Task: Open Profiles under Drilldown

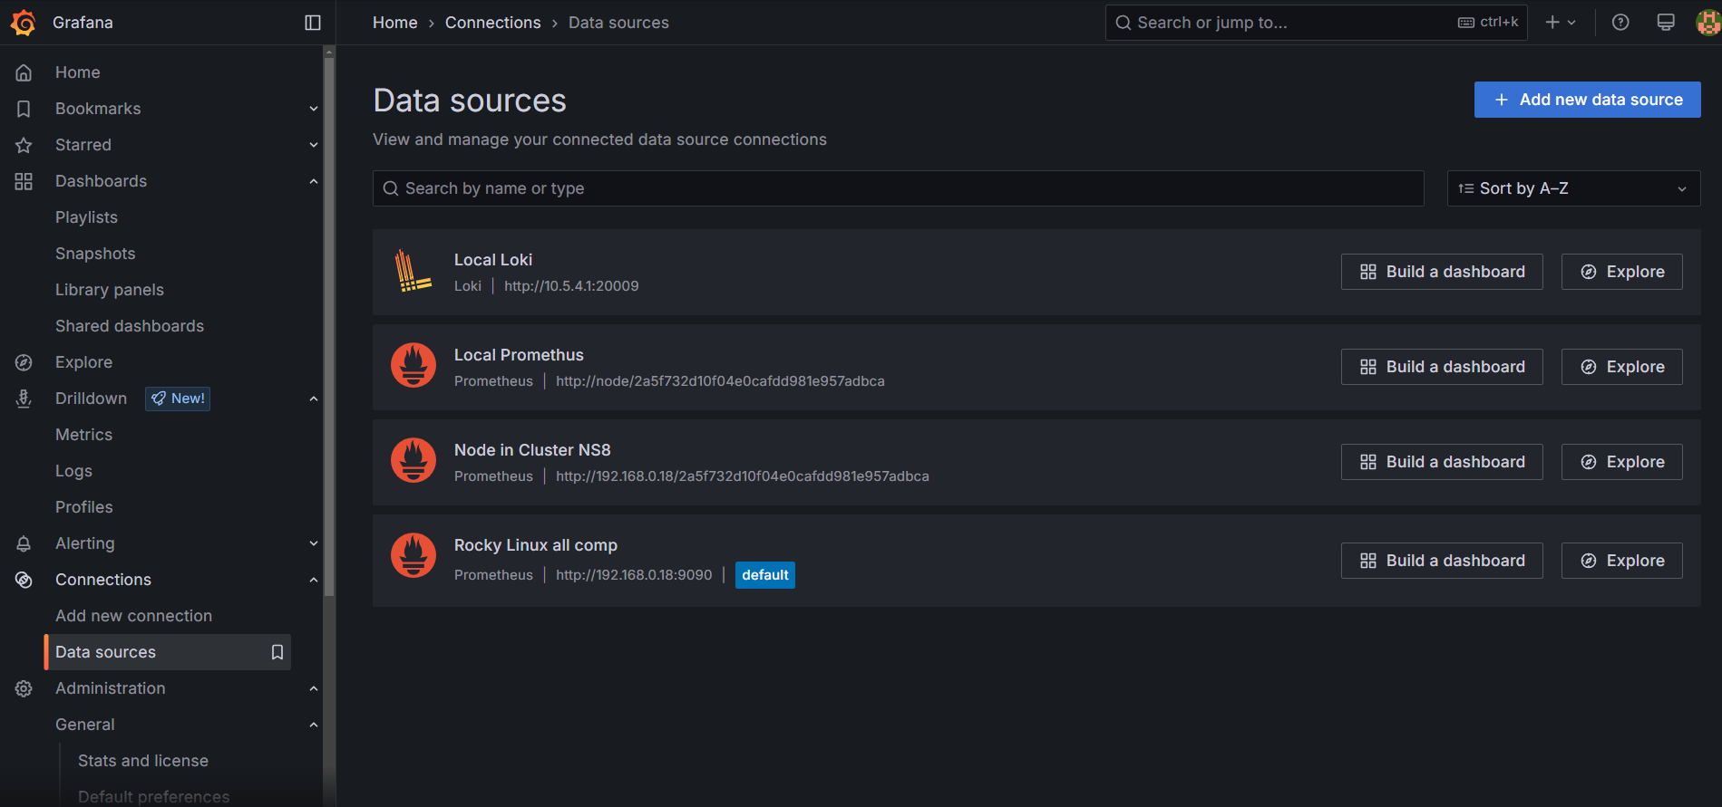Action: (84, 507)
